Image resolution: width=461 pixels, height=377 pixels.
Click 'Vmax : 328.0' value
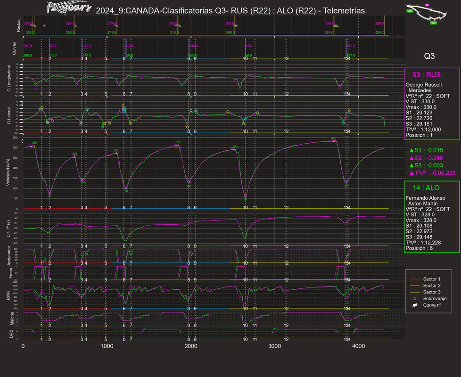click(x=421, y=221)
